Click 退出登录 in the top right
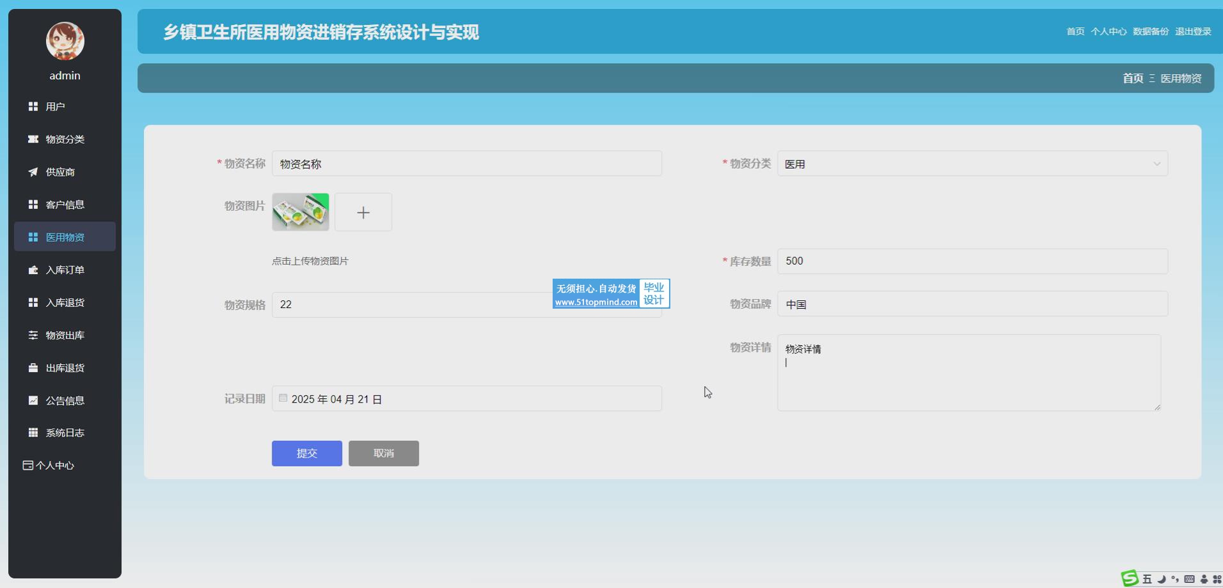This screenshot has height=588, width=1223. pyautogui.click(x=1193, y=31)
